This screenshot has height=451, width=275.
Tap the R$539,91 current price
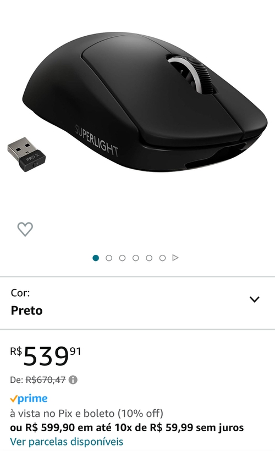coord(46,356)
